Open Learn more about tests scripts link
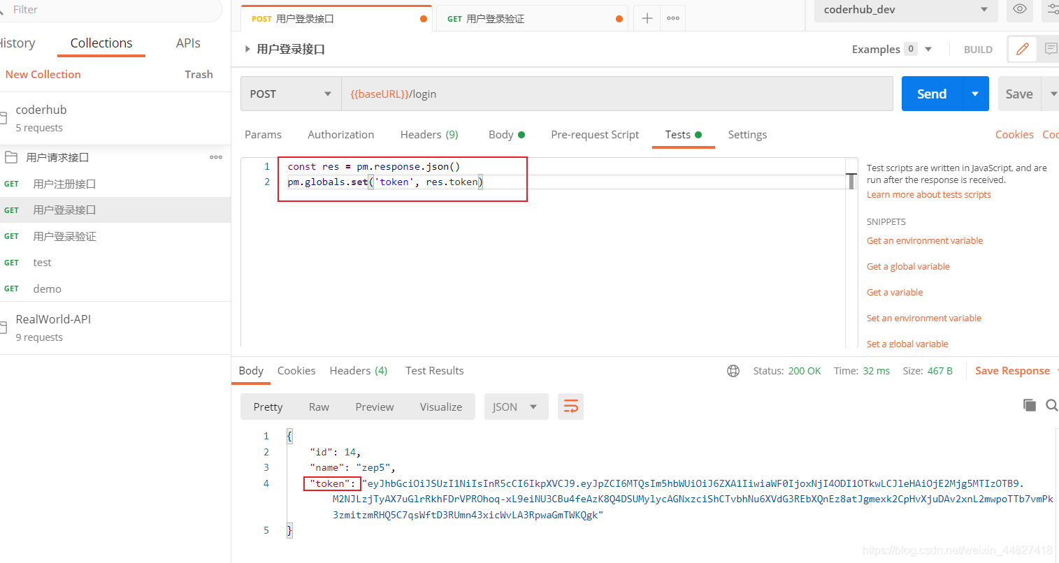 pos(928,195)
